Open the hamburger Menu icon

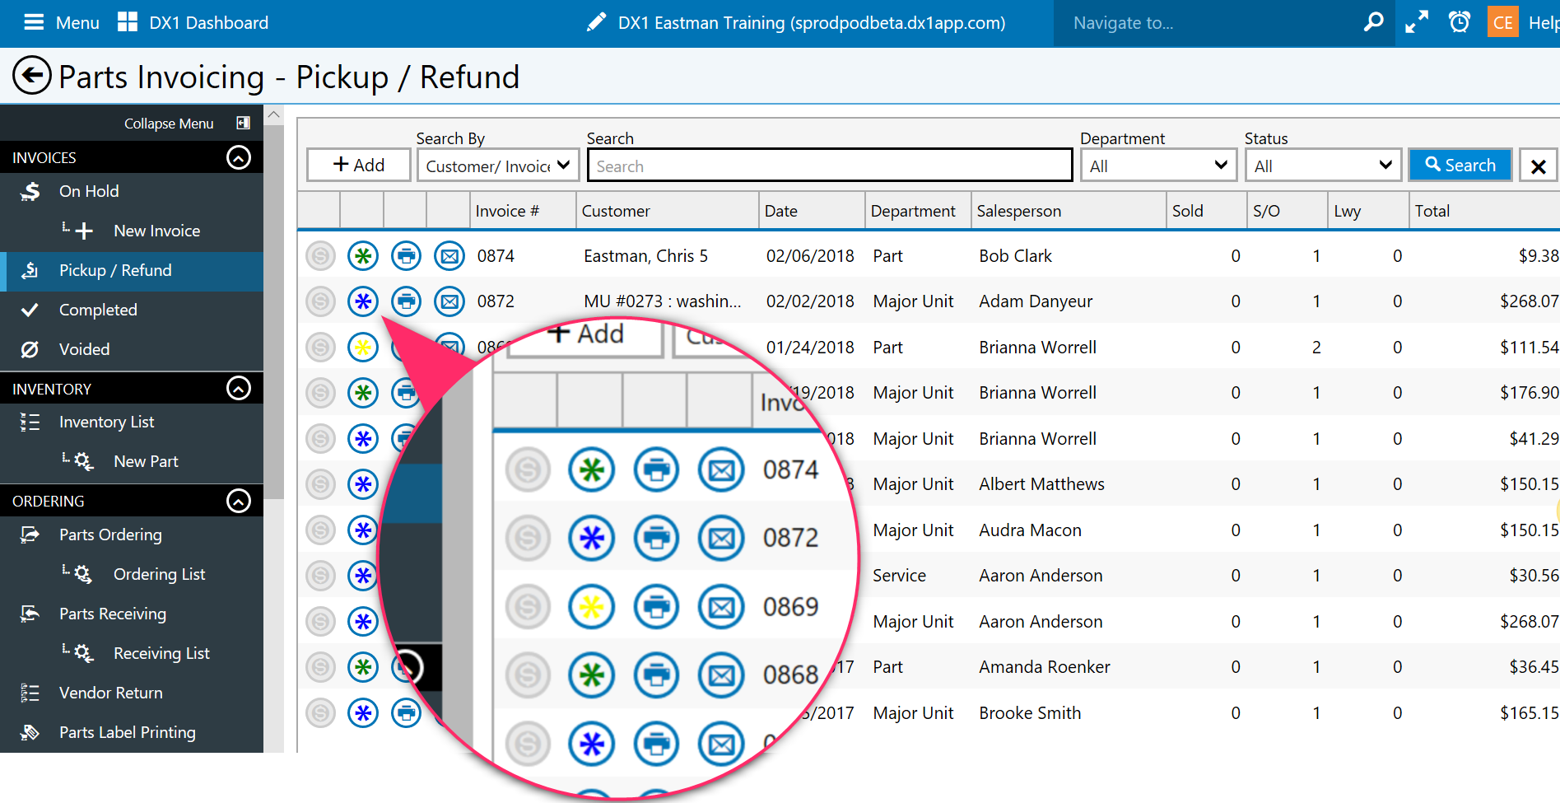coord(34,22)
